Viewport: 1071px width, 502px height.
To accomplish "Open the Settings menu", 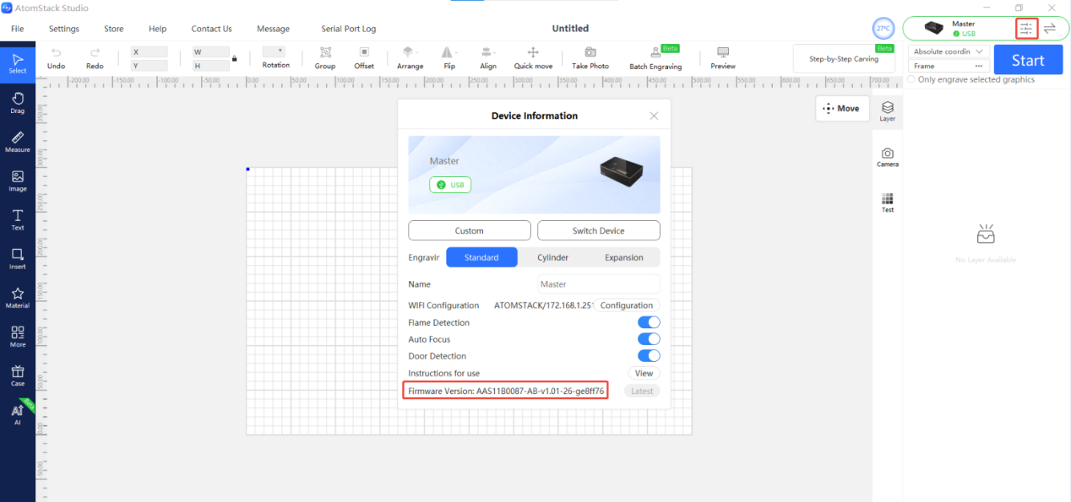I will [x=64, y=29].
